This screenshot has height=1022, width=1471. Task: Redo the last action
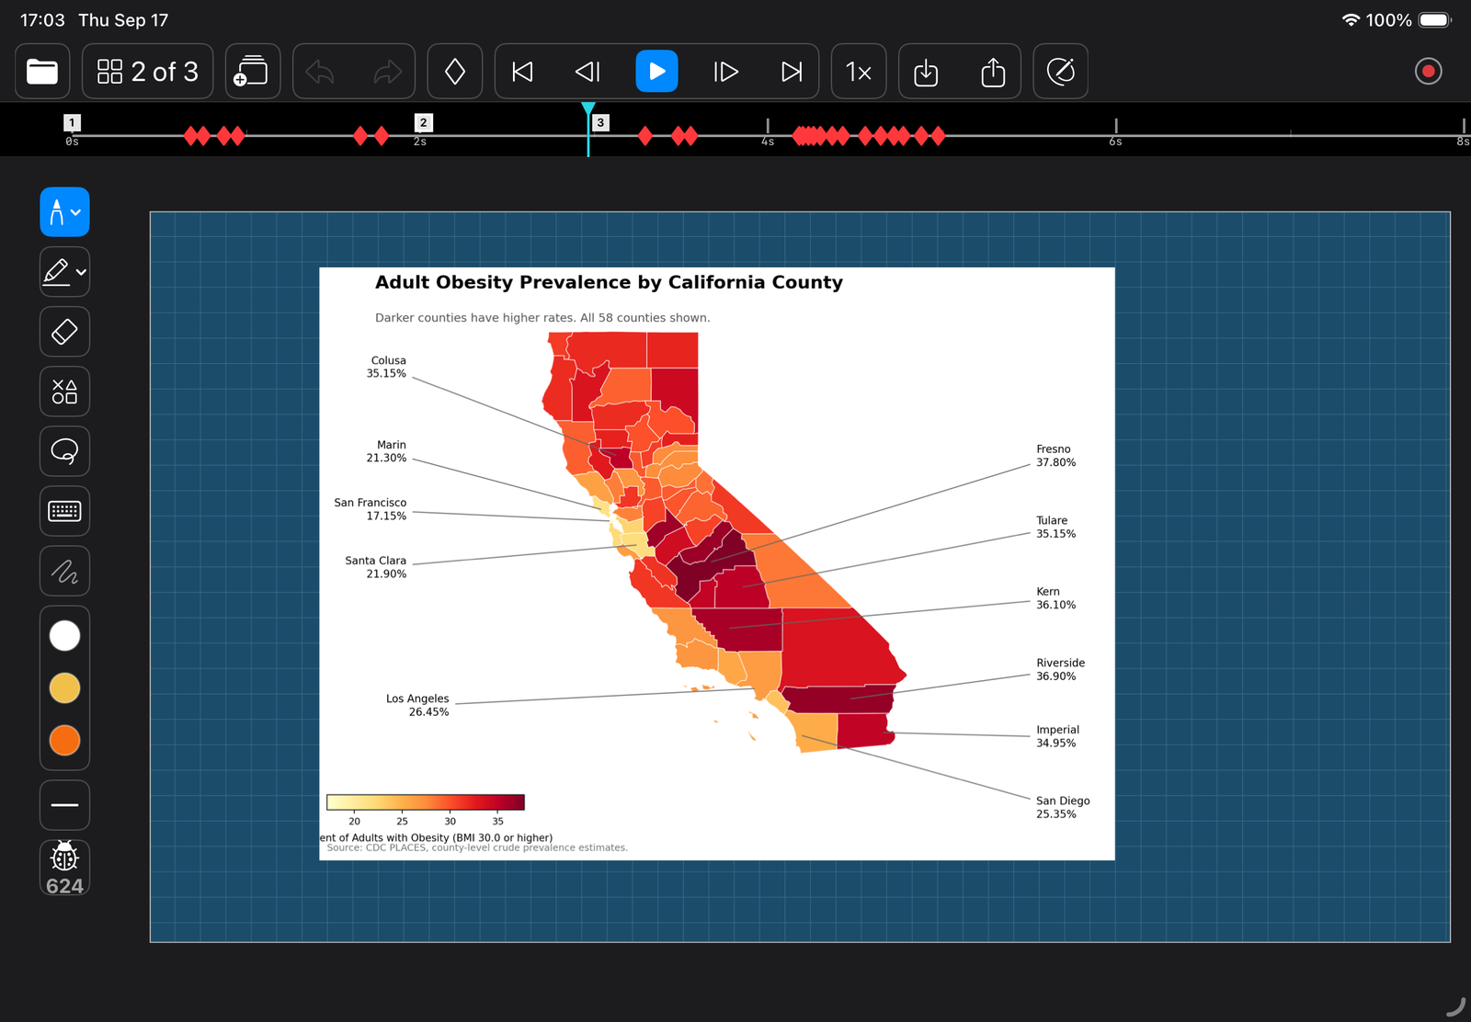pyautogui.click(x=388, y=72)
